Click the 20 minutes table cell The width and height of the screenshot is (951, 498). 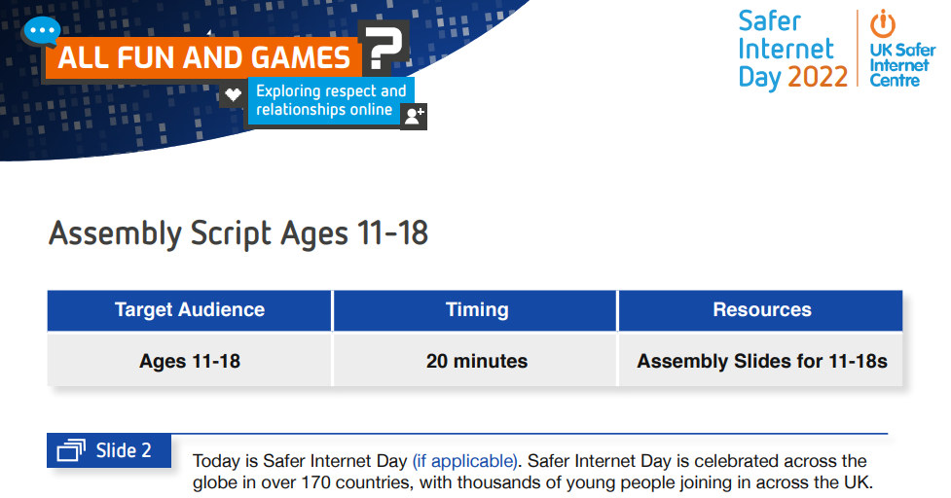pos(476,361)
